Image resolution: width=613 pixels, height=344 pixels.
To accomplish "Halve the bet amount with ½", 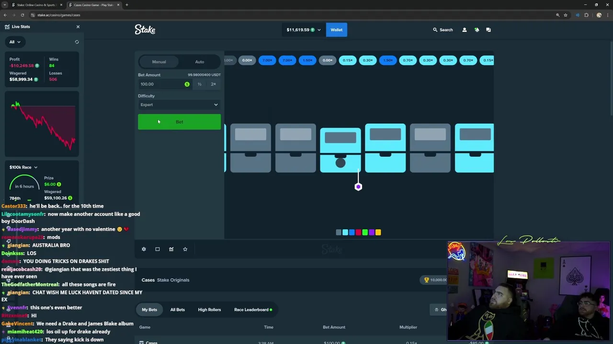I will [x=200, y=84].
